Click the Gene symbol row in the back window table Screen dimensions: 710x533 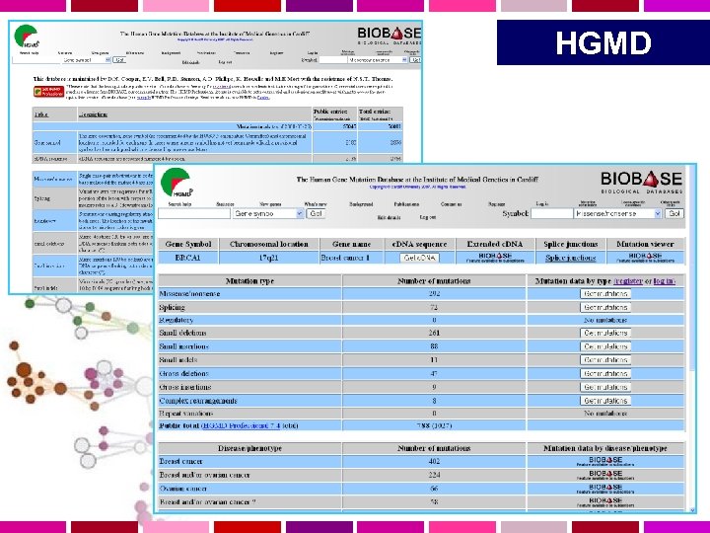tap(217, 142)
